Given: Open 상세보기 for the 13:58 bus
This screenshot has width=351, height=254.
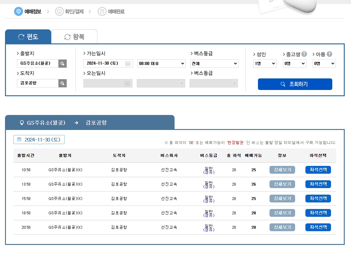Looking at the screenshot, I should coord(282,184).
